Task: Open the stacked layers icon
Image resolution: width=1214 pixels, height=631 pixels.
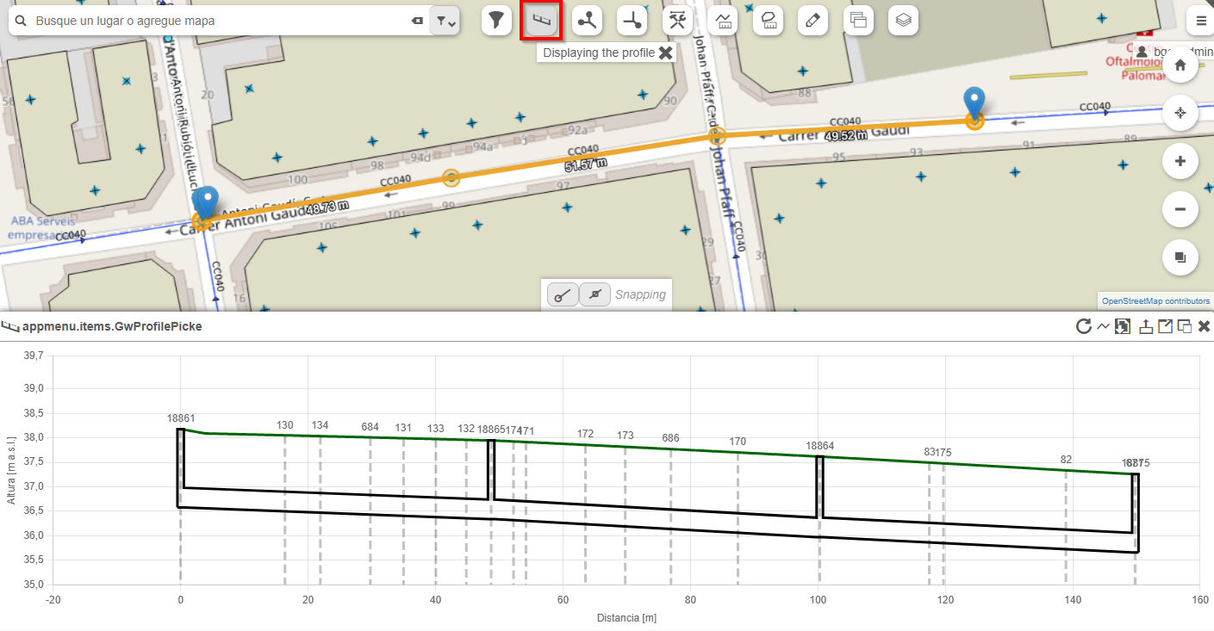Action: 902,21
